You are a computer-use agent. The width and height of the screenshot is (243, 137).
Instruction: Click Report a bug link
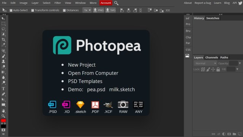tap(203, 3)
